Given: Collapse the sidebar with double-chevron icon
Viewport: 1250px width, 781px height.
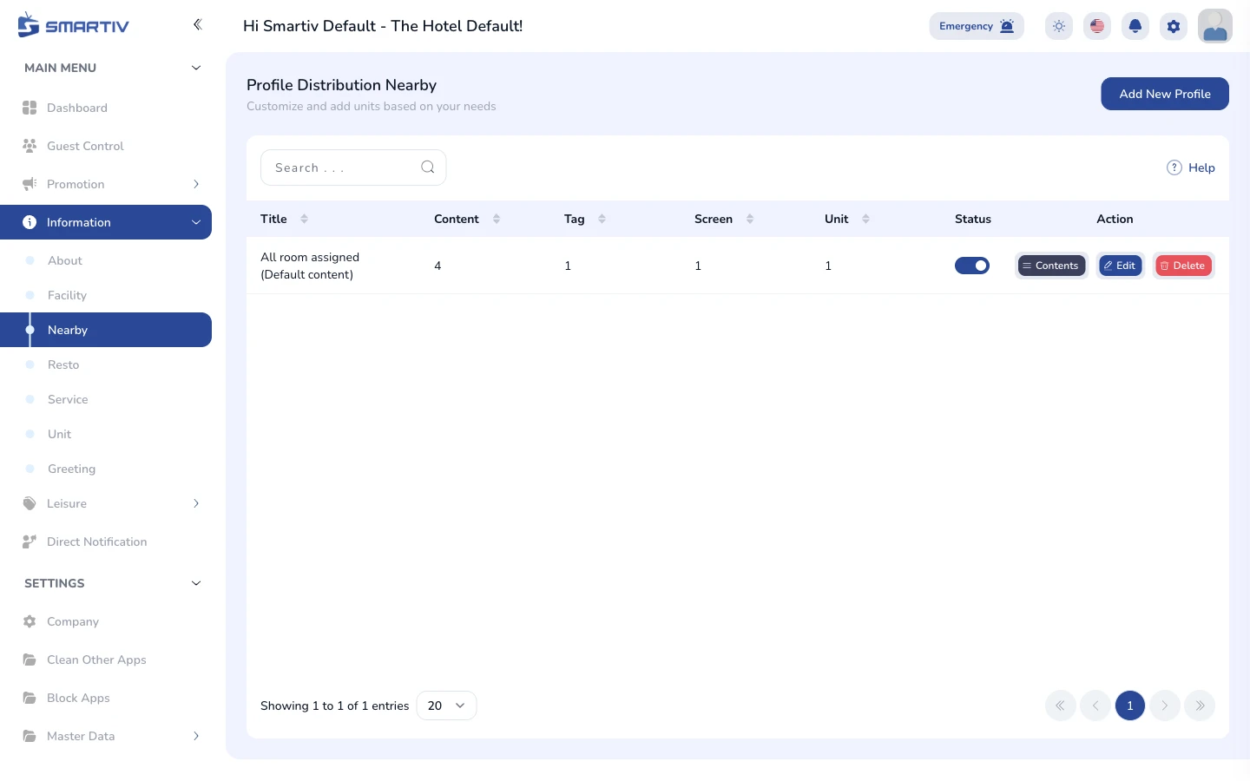Looking at the screenshot, I should tap(197, 24).
